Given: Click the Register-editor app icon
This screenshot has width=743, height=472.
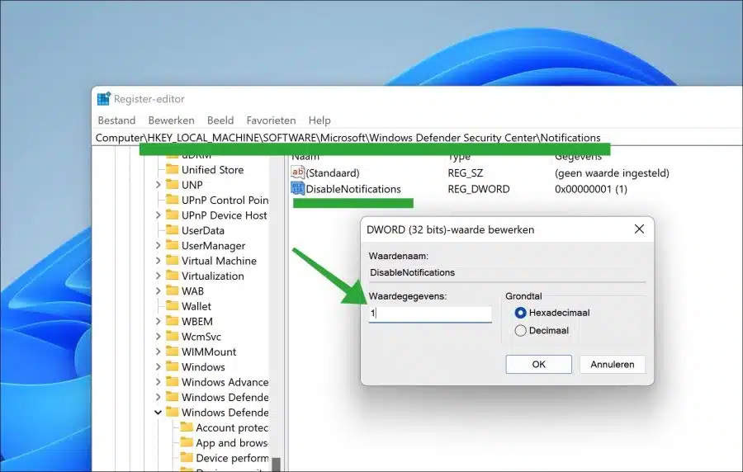Looking at the screenshot, I should click(x=104, y=98).
